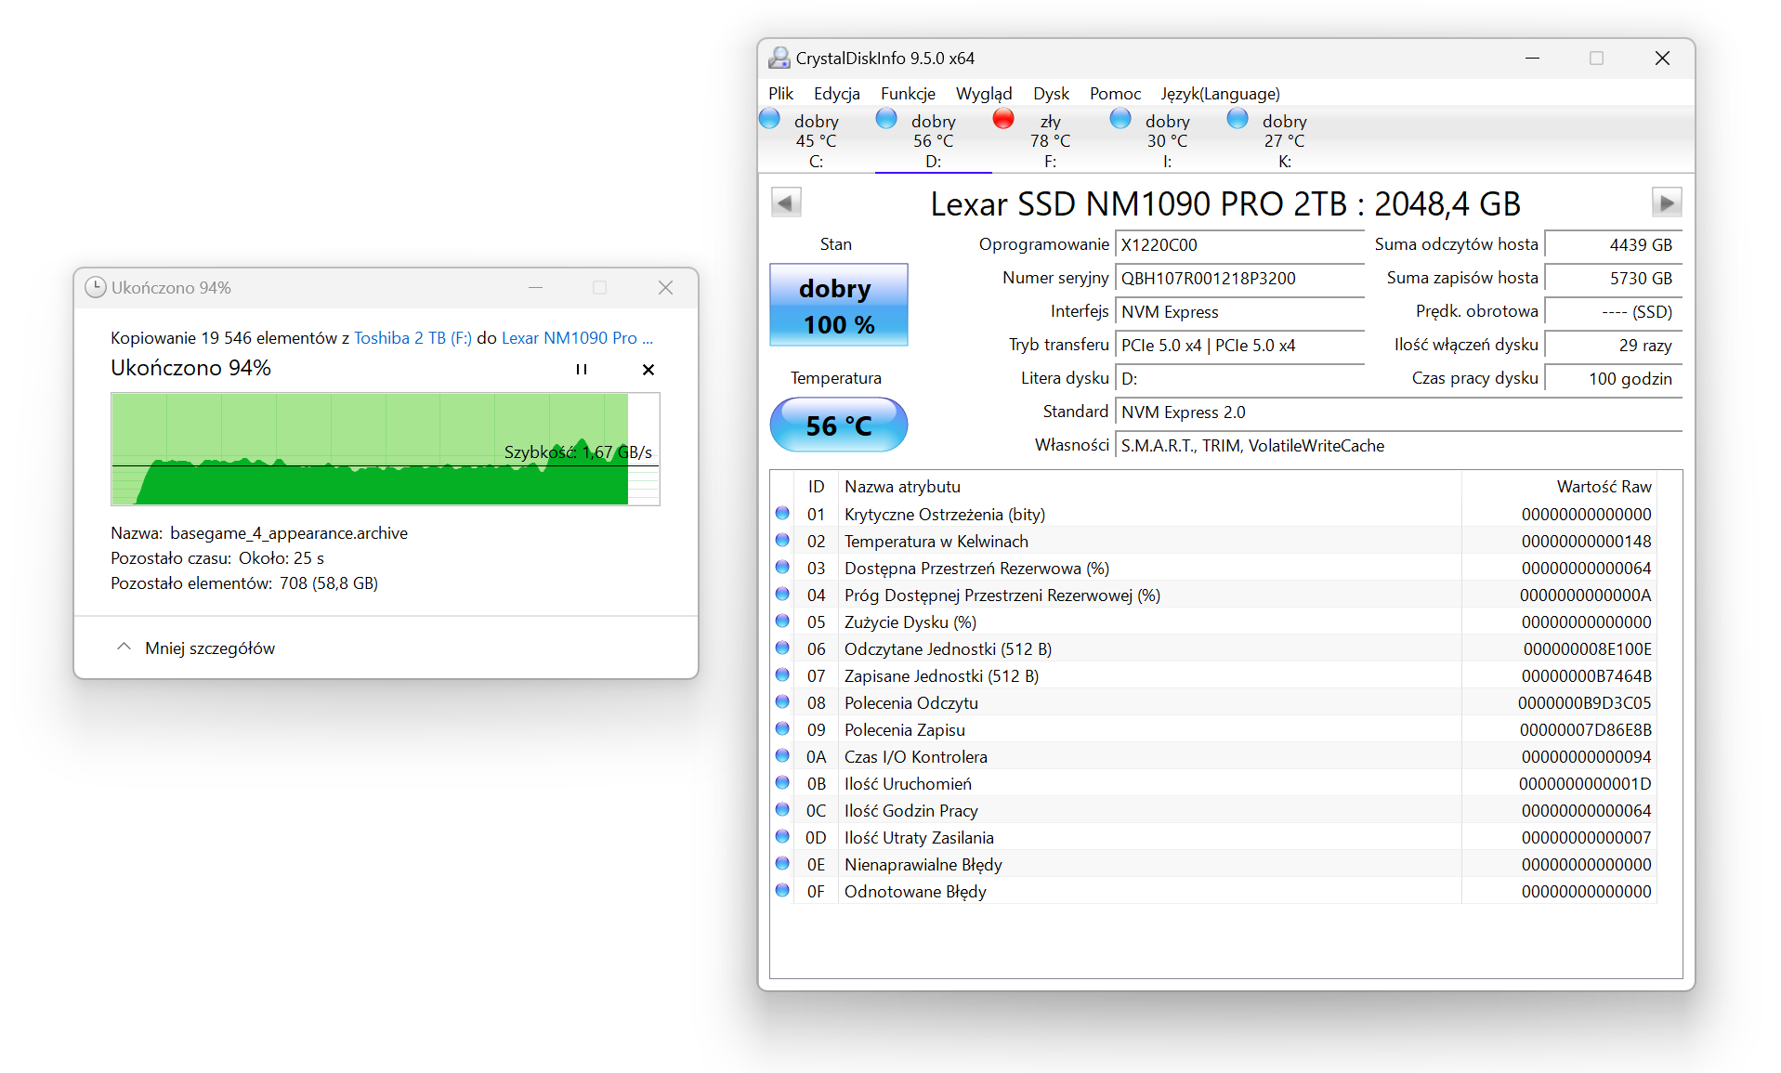Screen dimensions: 1781x1073
Task: Open the Język(Language) menu
Action: (x=1219, y=94)
